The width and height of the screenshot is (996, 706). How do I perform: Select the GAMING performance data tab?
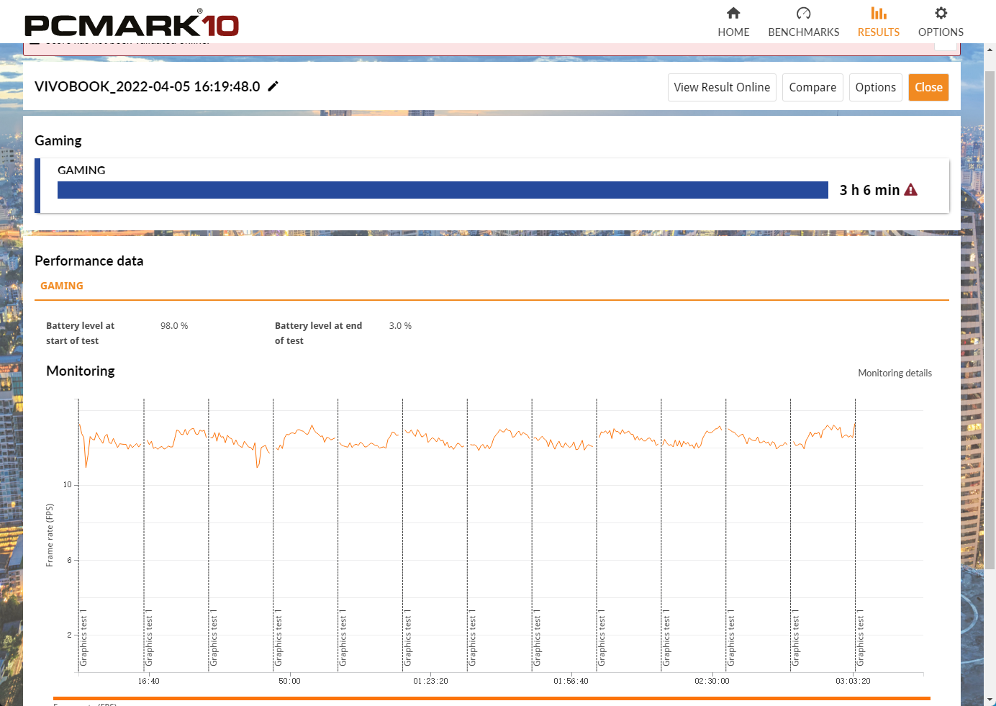62,286
